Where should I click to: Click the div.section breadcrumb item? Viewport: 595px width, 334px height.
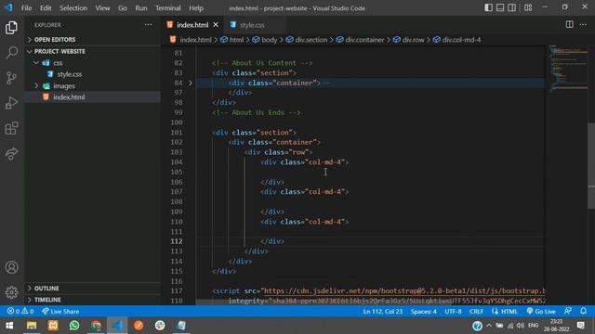[x=311, y=40]
